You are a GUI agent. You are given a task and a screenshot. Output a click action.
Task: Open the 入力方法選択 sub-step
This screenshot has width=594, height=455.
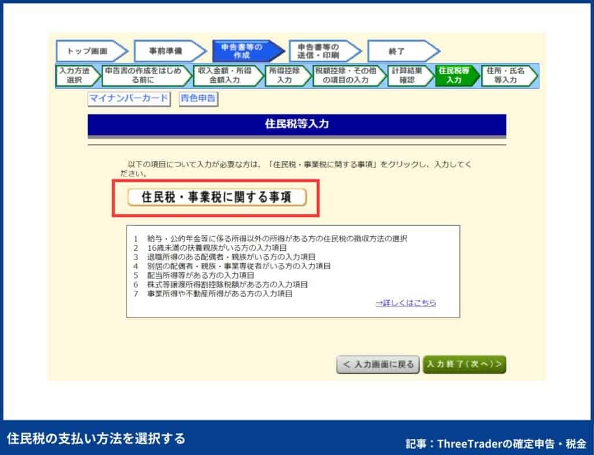(x=78, y=75)
